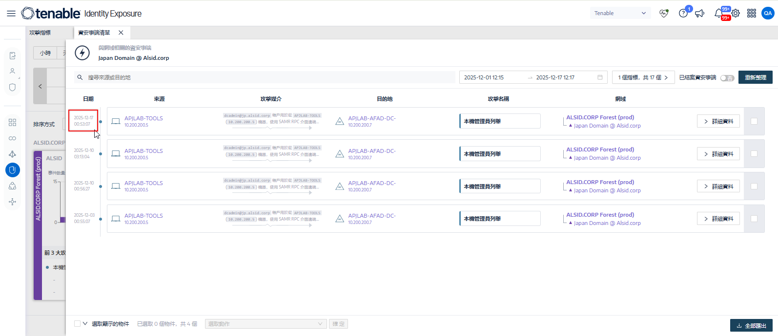Click the 全部匯出 export button
This screenshot has height=336, width=778.
(751, 326)
